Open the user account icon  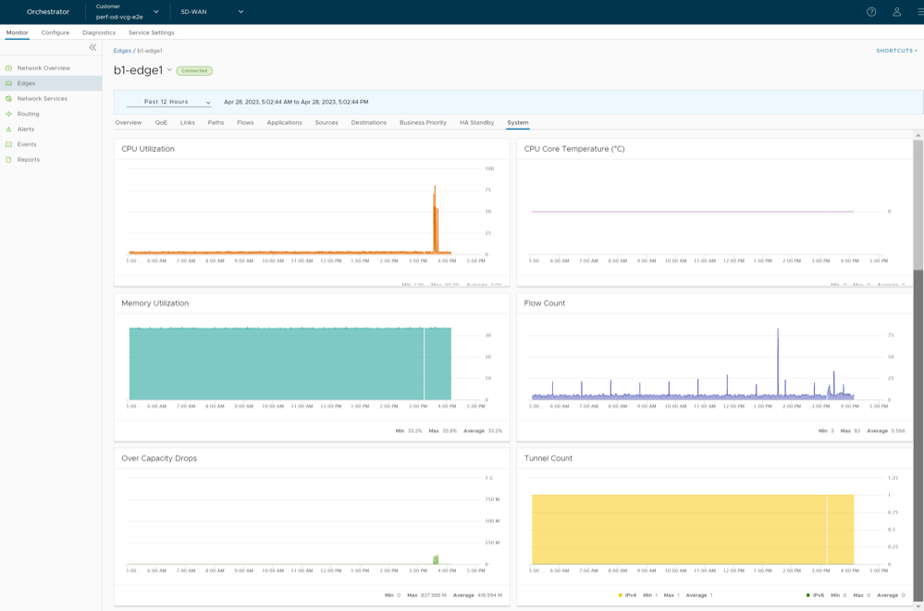click(896, 12)
